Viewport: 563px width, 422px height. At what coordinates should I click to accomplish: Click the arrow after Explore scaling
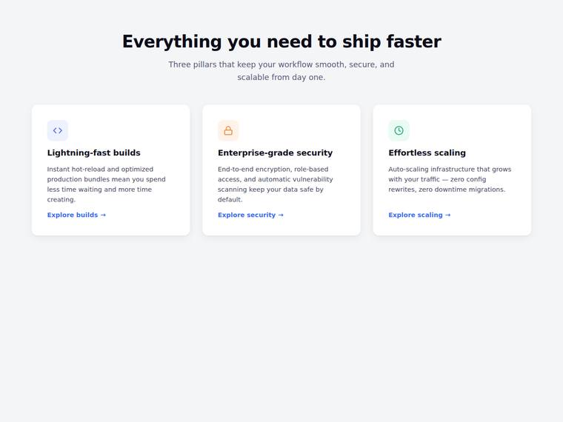(x=447, y=215)
